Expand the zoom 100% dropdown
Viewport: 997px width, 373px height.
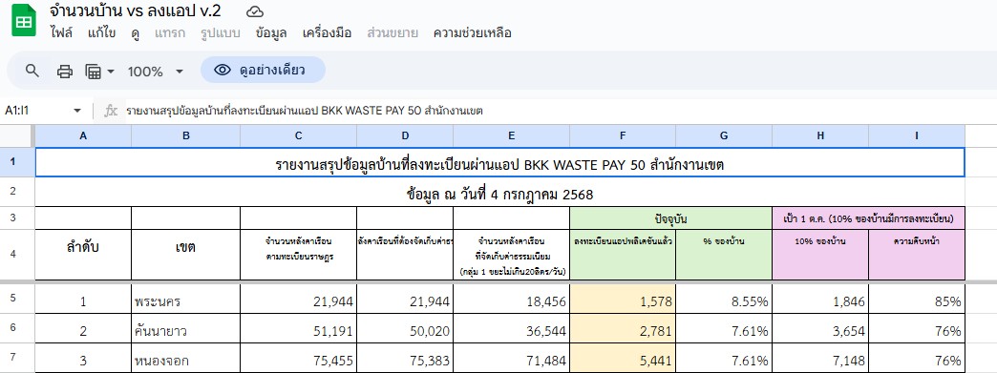pyautogui.click(x=156, y=72)
